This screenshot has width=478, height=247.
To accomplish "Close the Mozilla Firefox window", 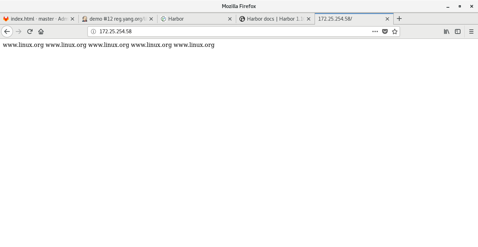I will [471, 6].
